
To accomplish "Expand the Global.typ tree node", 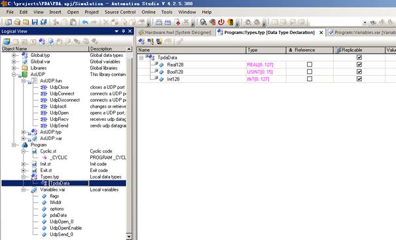I will click(x=14, y=56).
